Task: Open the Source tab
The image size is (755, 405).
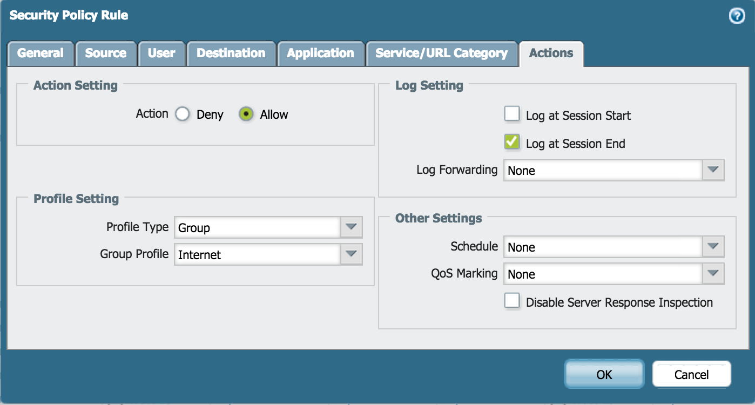Action: (x=106, y=53)
